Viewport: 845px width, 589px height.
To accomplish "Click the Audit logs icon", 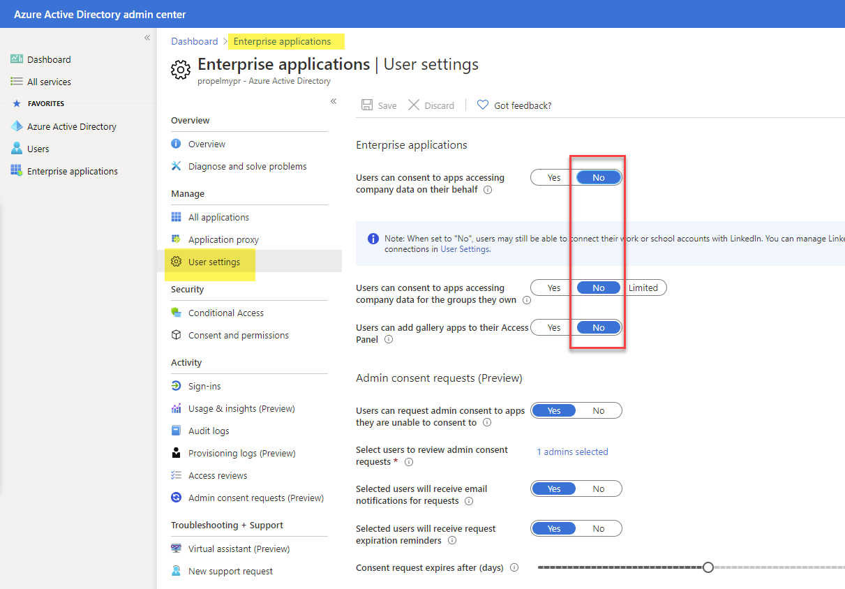I will [x=176, y=431].
